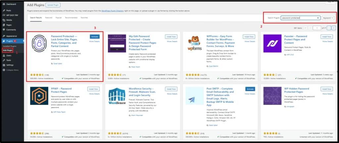This screenshot has height=143, width=339.
Task: Clear the plugin search text with the X
Action: (318, 18)
